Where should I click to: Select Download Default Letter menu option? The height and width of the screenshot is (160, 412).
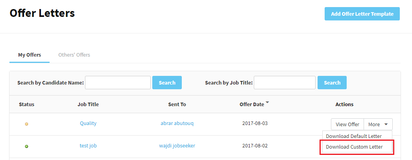coord(353,136)
